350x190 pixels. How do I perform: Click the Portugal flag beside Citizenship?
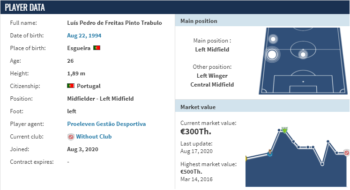coord(71,86)
